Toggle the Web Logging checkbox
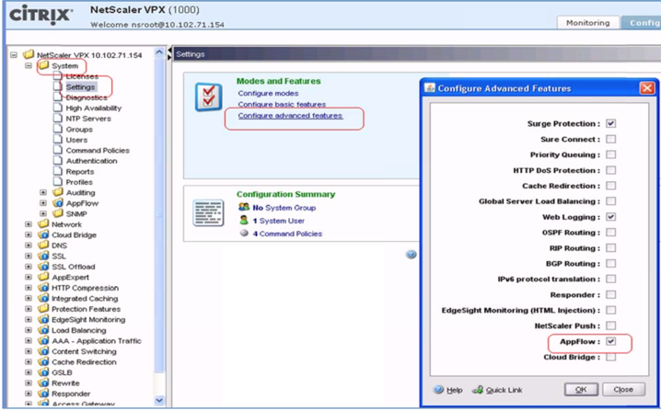Screen dimensions: 661x411 point(611,217)
